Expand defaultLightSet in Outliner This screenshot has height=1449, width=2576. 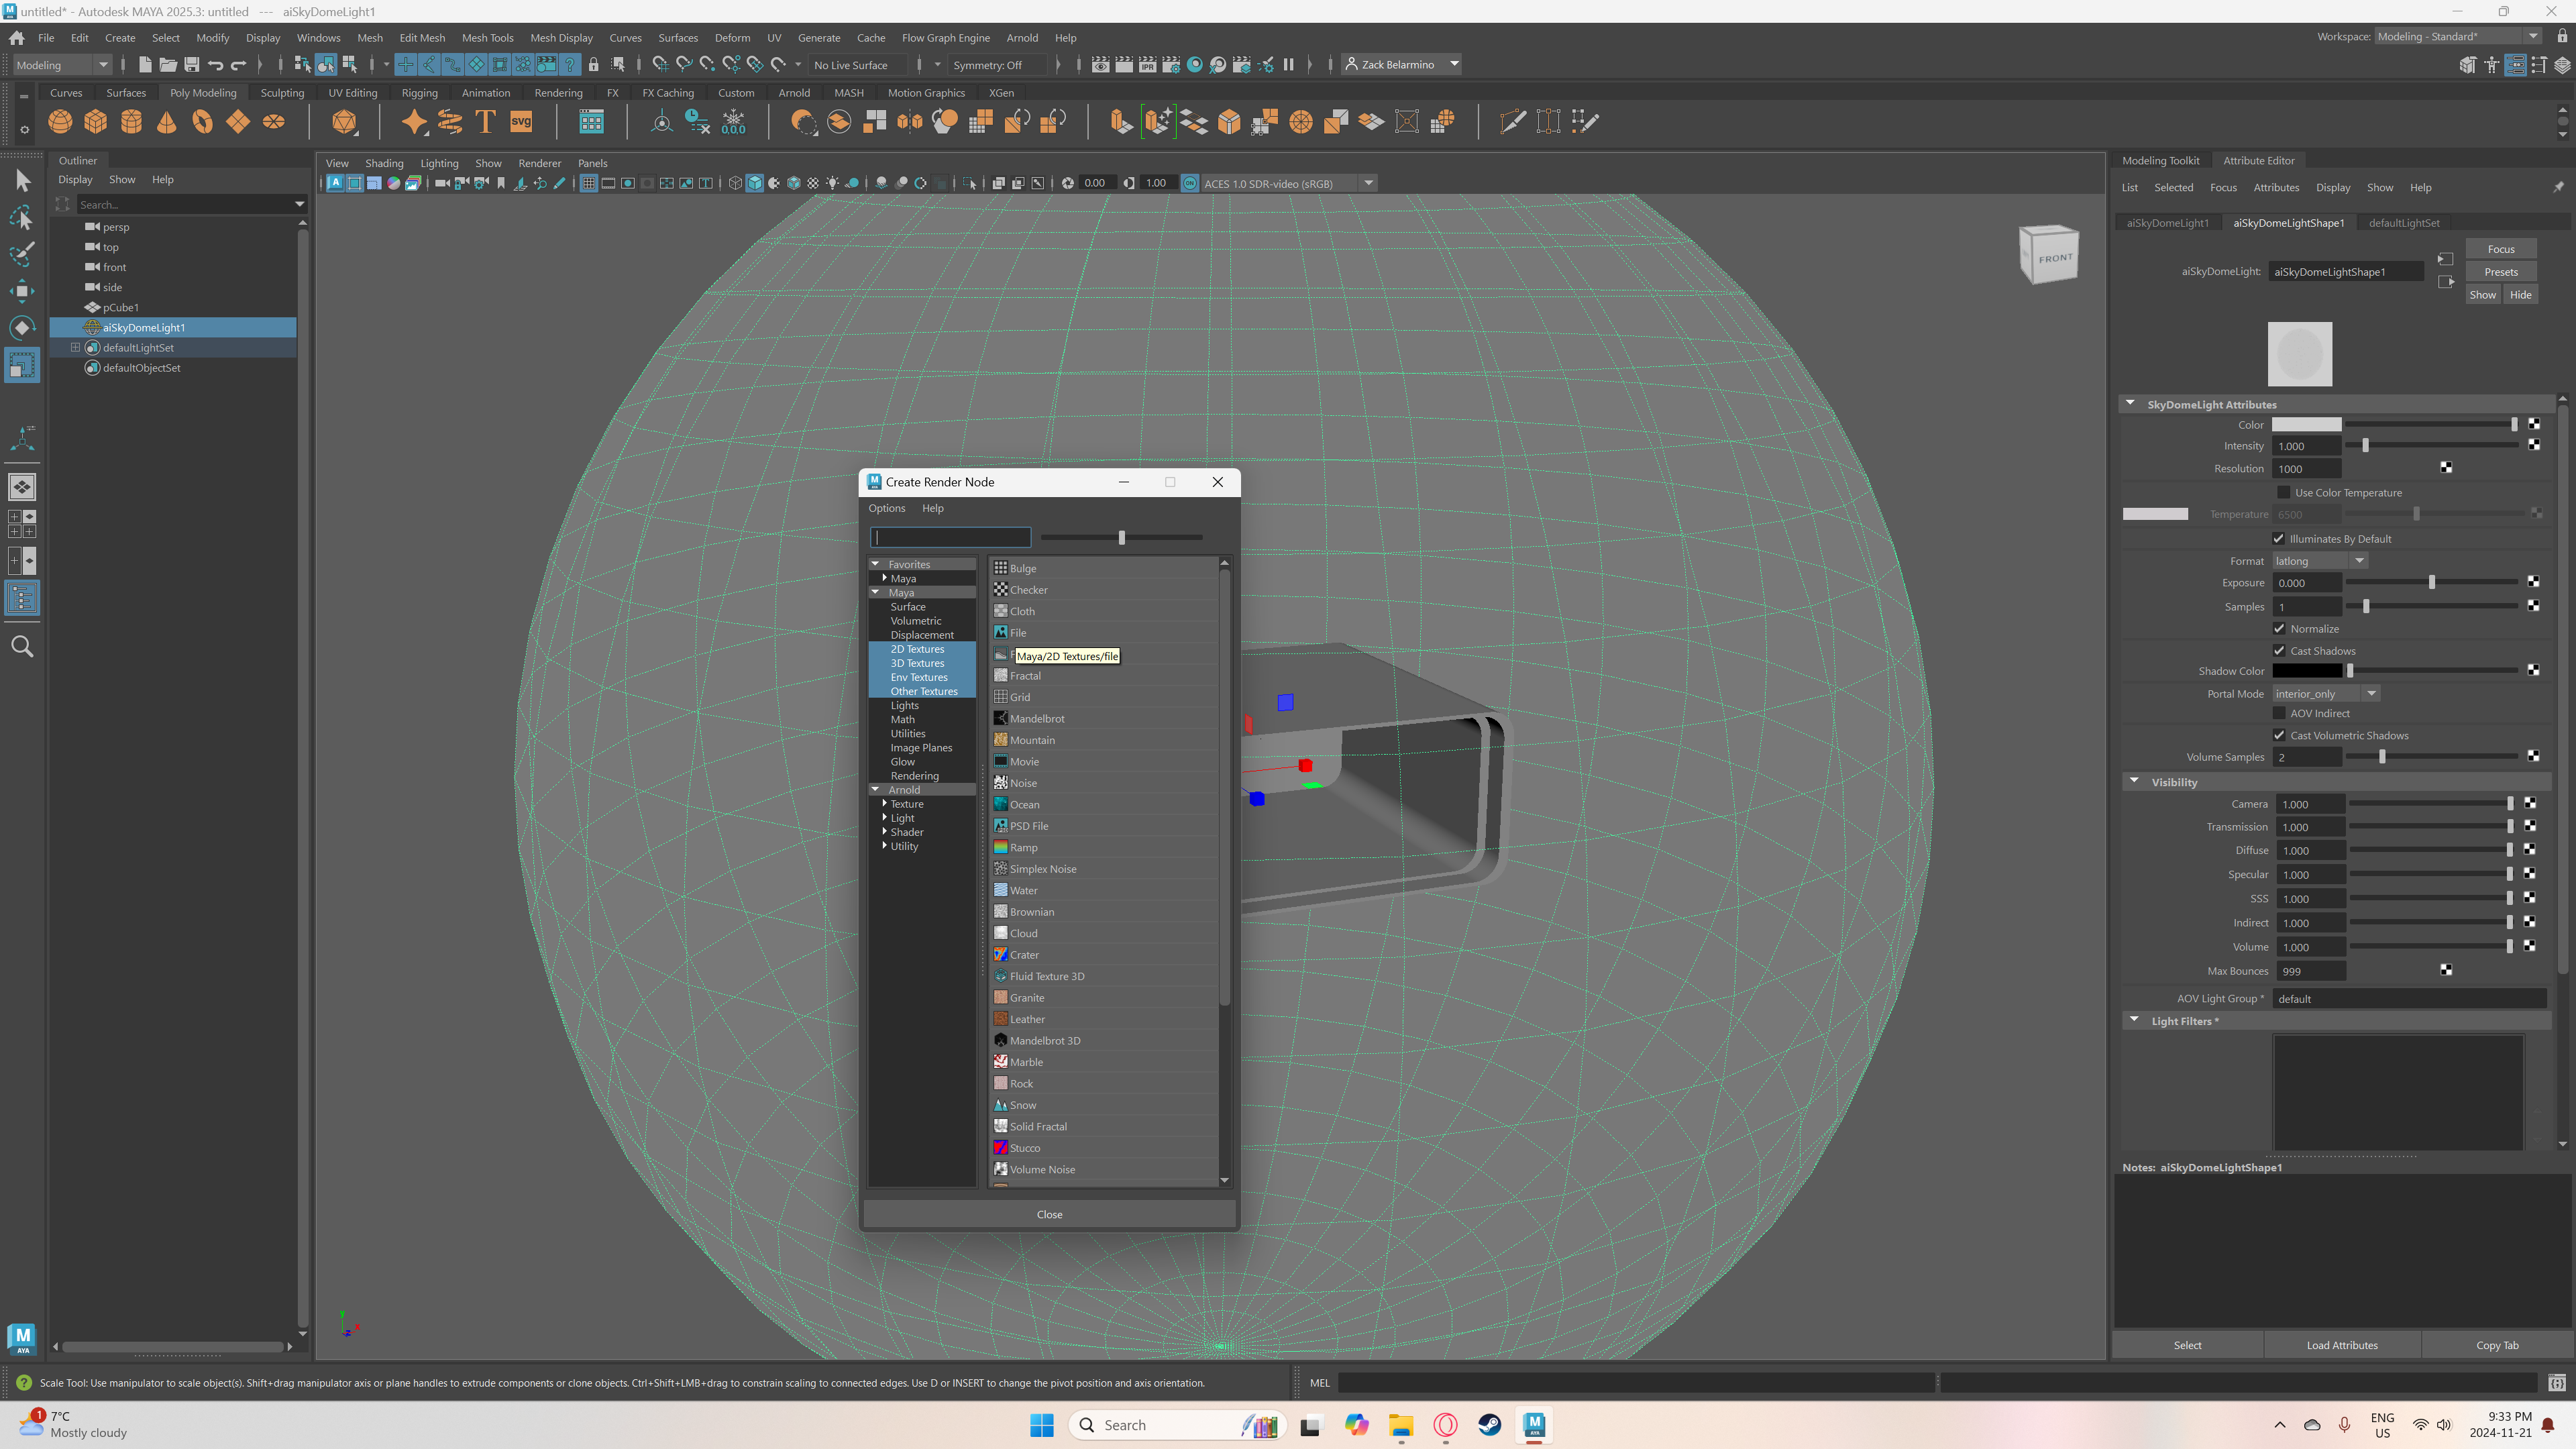75,347
